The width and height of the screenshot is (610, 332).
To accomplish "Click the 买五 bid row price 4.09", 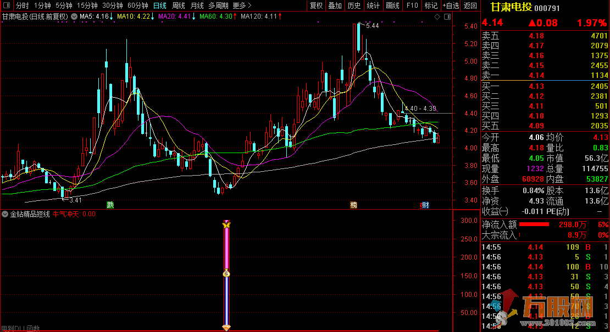I will 536,126.
